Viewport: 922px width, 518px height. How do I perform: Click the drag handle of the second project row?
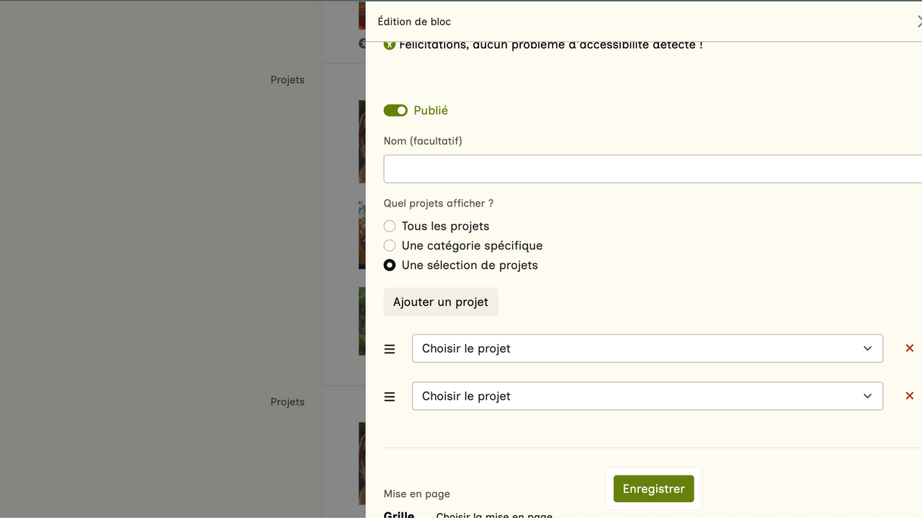pyautogui.click(x=390, y=396)
